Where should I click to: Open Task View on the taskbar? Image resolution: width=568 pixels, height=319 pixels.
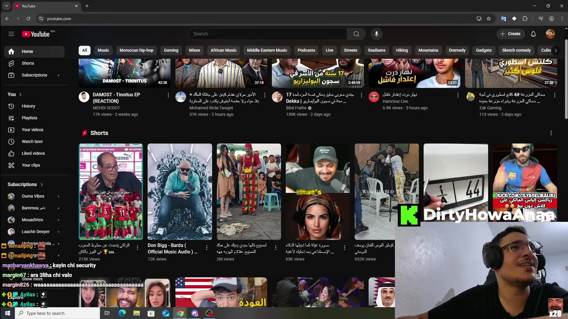pos(107,313)
